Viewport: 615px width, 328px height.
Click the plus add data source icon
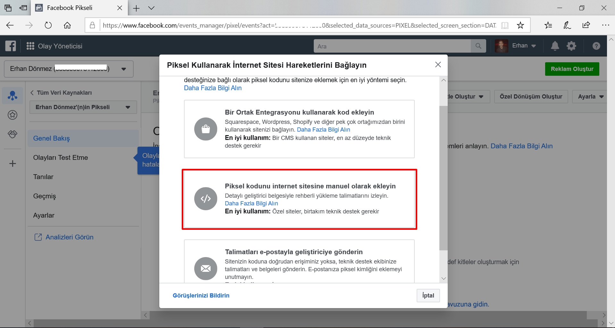pyautogui.click(x=12, y=164)
